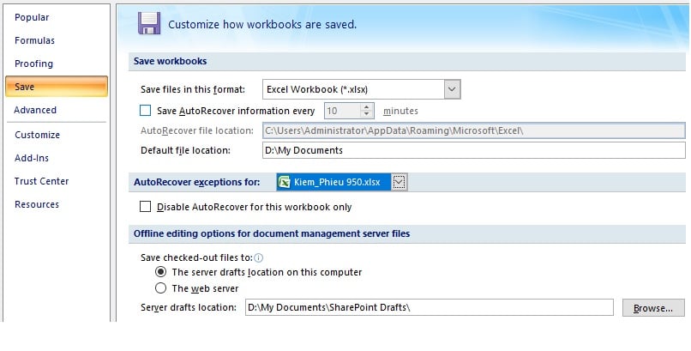691x351 pixels.
Task: Select The web server radio option
Action: point(160,288)
